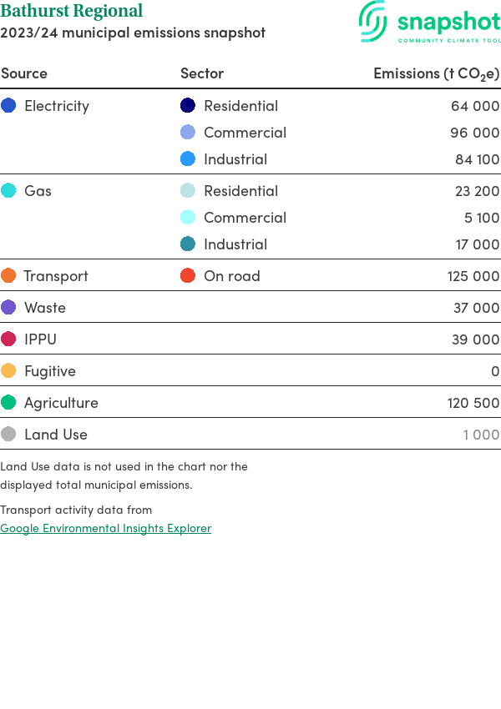Click the orange Transport source dot

tap(8, 276)
